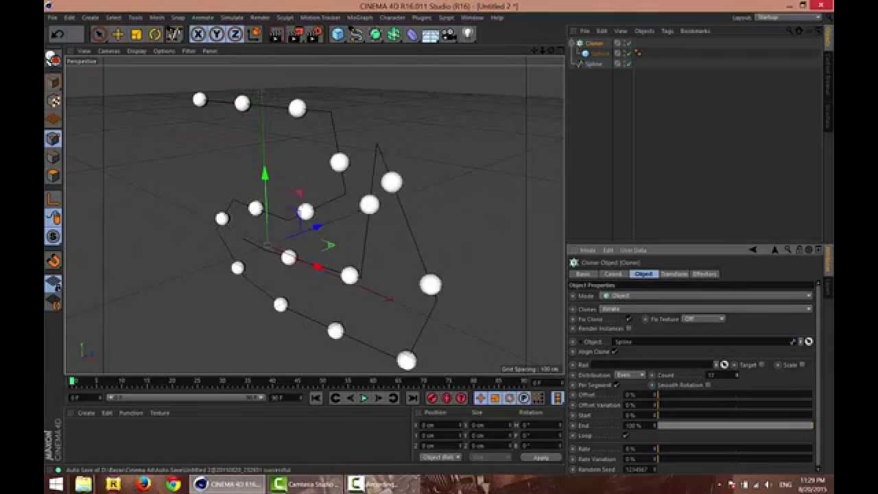
Task: Click Make Editable icon in left toolbar
Action: pyautogui.click(x=54, y=59)
